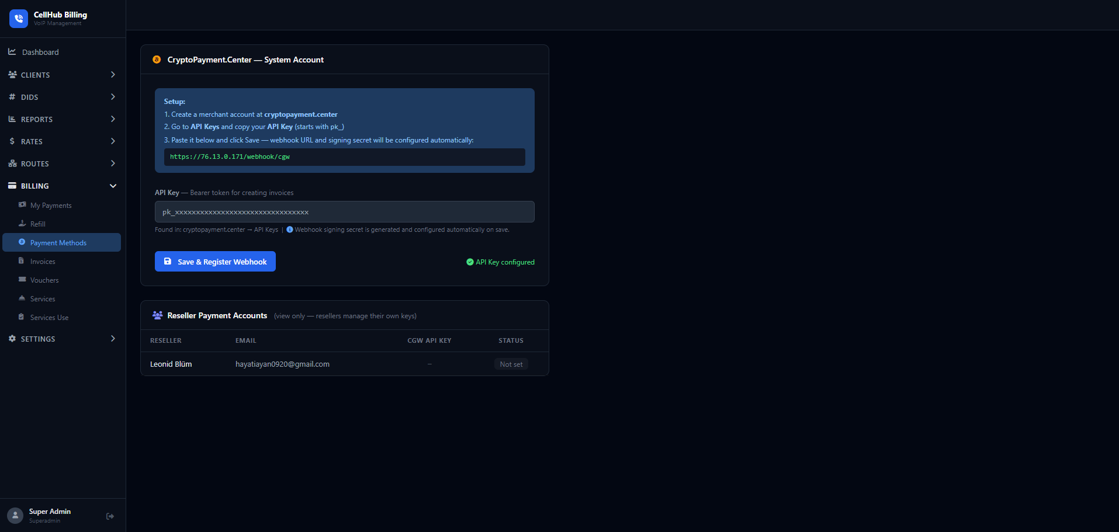Screen dimensions: 1119x532
Task: Click Super Admin user name
Action: click(50, 512)
